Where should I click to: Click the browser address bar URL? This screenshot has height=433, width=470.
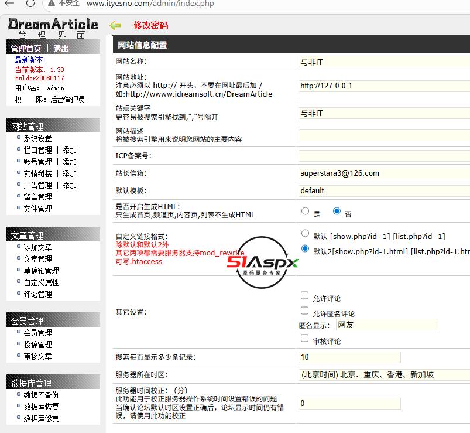click(150, 4)
